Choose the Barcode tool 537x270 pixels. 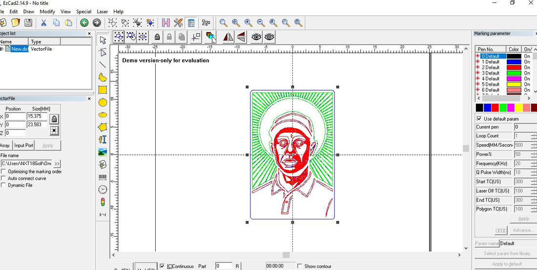pos(103,177)
